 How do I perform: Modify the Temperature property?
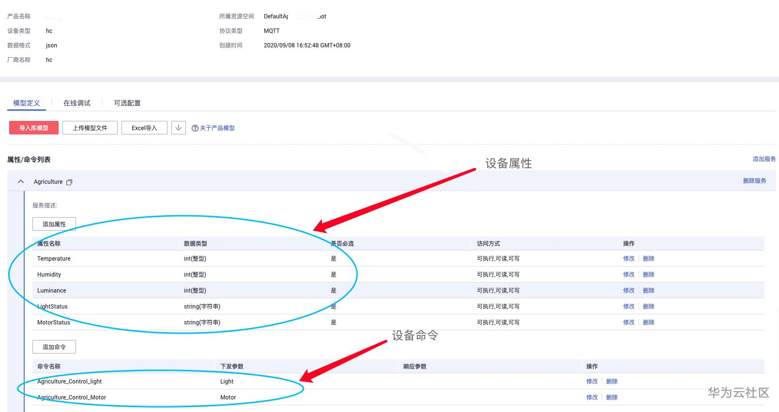[x=629, y=259]
